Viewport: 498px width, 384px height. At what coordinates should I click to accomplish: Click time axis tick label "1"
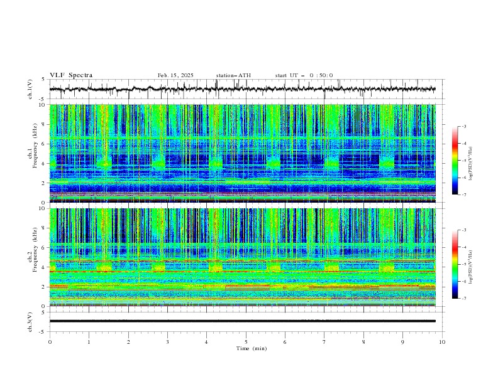89,342
